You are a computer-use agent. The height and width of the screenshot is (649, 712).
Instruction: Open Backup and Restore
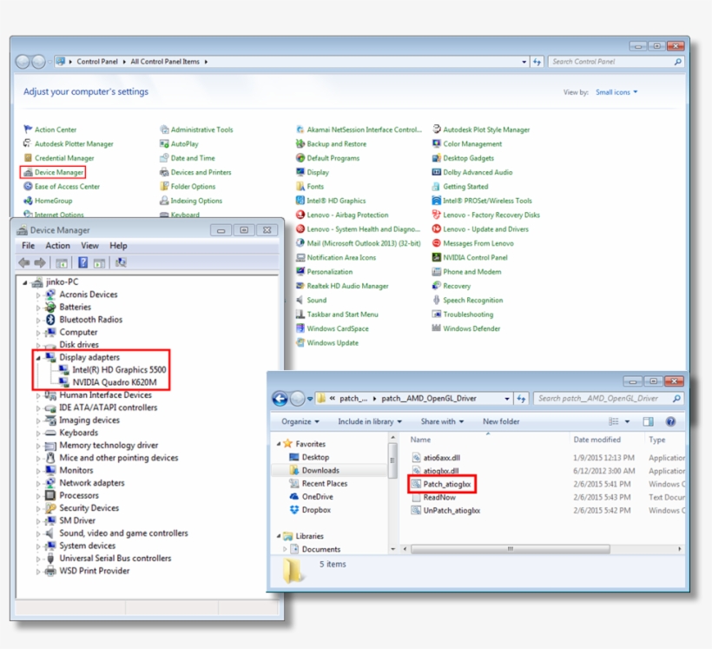coord(336,143)
